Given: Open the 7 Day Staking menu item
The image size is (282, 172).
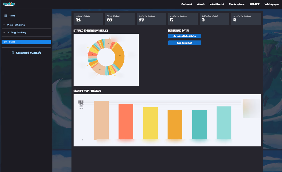Looking at the screenshot, I should click(26, 25).
